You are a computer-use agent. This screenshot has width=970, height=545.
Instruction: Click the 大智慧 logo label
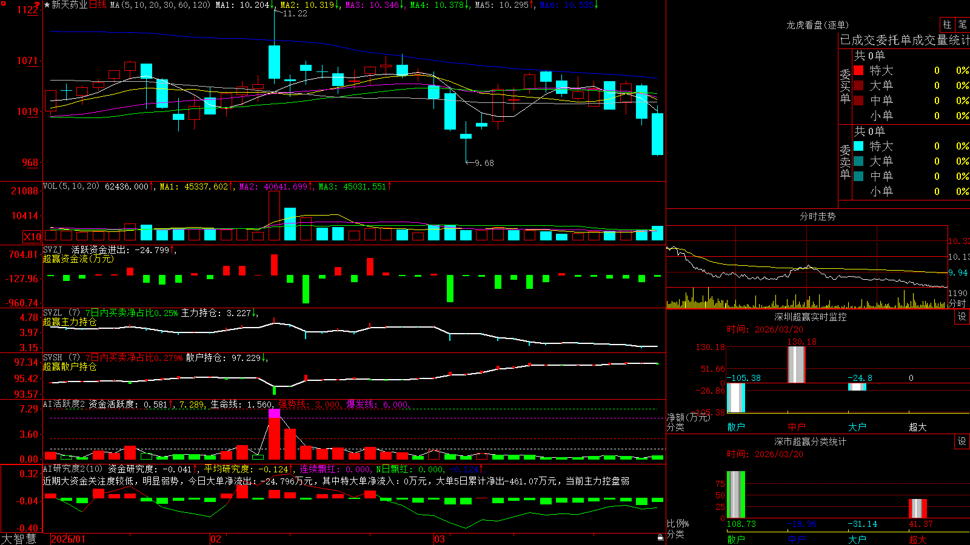pyautogui.click(x=19, y=539)
